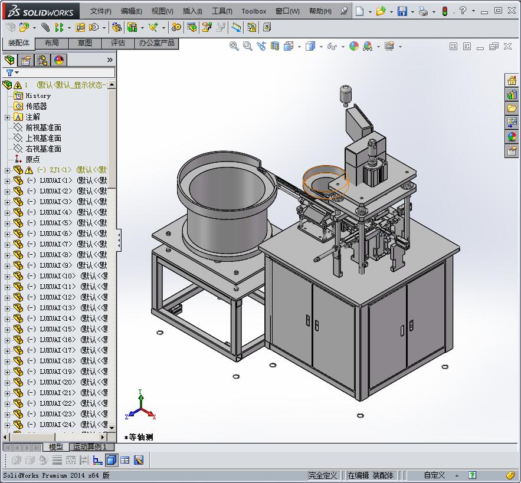Click 自定义 units in status bar
The image size is (521, 483).
(435, 475)
